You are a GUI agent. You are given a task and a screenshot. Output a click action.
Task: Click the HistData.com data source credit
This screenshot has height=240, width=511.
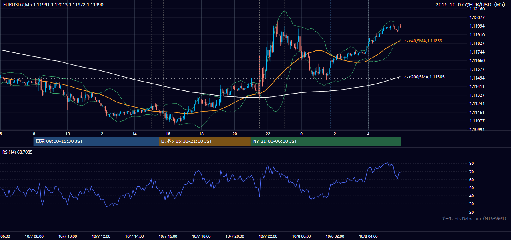(474, 218)
